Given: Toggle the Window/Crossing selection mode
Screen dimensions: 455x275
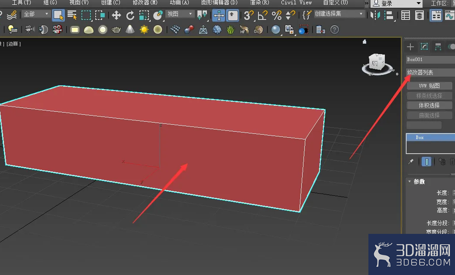Looking at the screenshot, I should pyautogui.click(x=100, y=15).
